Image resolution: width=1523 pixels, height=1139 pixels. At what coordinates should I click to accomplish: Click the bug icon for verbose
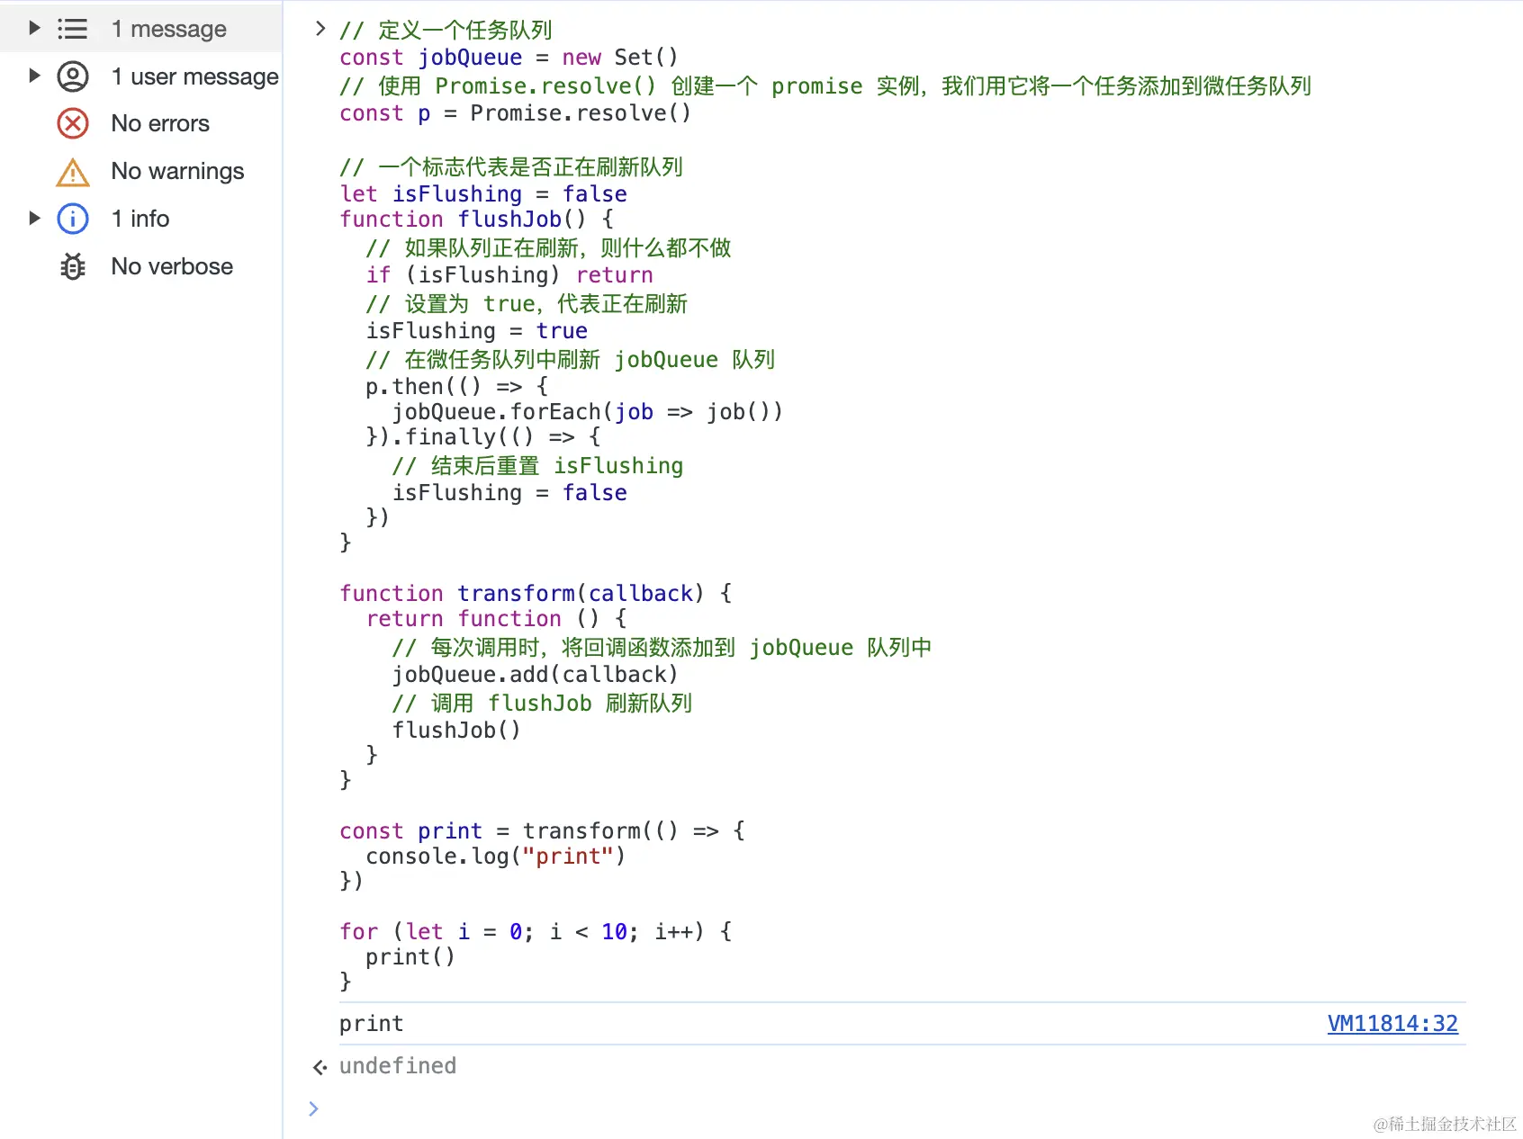(73, 266)
